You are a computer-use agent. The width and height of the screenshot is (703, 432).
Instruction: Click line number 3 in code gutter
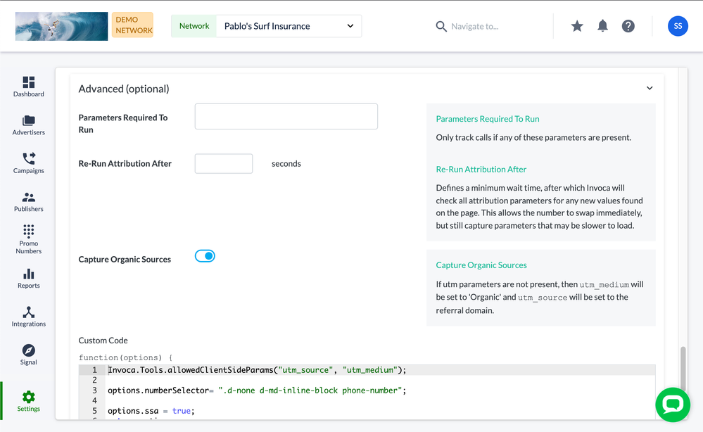pos(94,390)
